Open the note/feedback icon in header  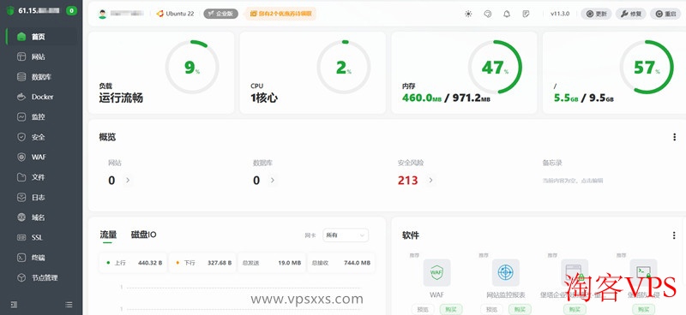pyautogui.click(x=526, y=14)
